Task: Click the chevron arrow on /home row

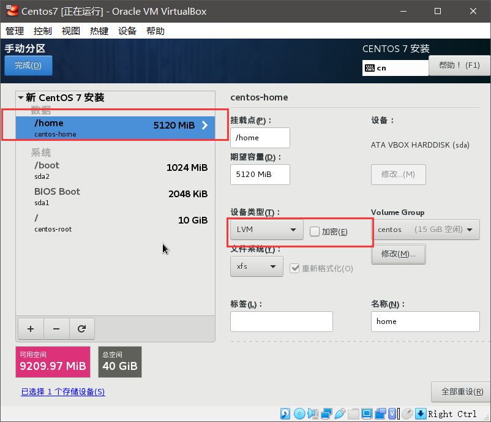Action: pyautogui.click(x=205, y=126)
